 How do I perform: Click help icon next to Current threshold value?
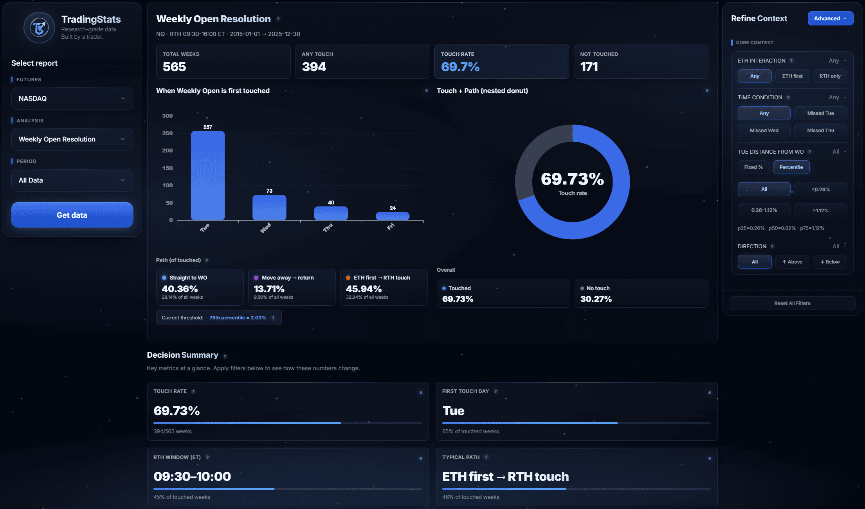pyautogui.click(x=273, y=318)
